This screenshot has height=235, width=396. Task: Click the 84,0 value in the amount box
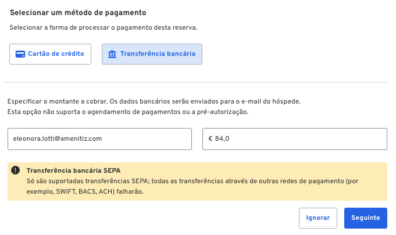pyautogui.click(x=222, y=138)
